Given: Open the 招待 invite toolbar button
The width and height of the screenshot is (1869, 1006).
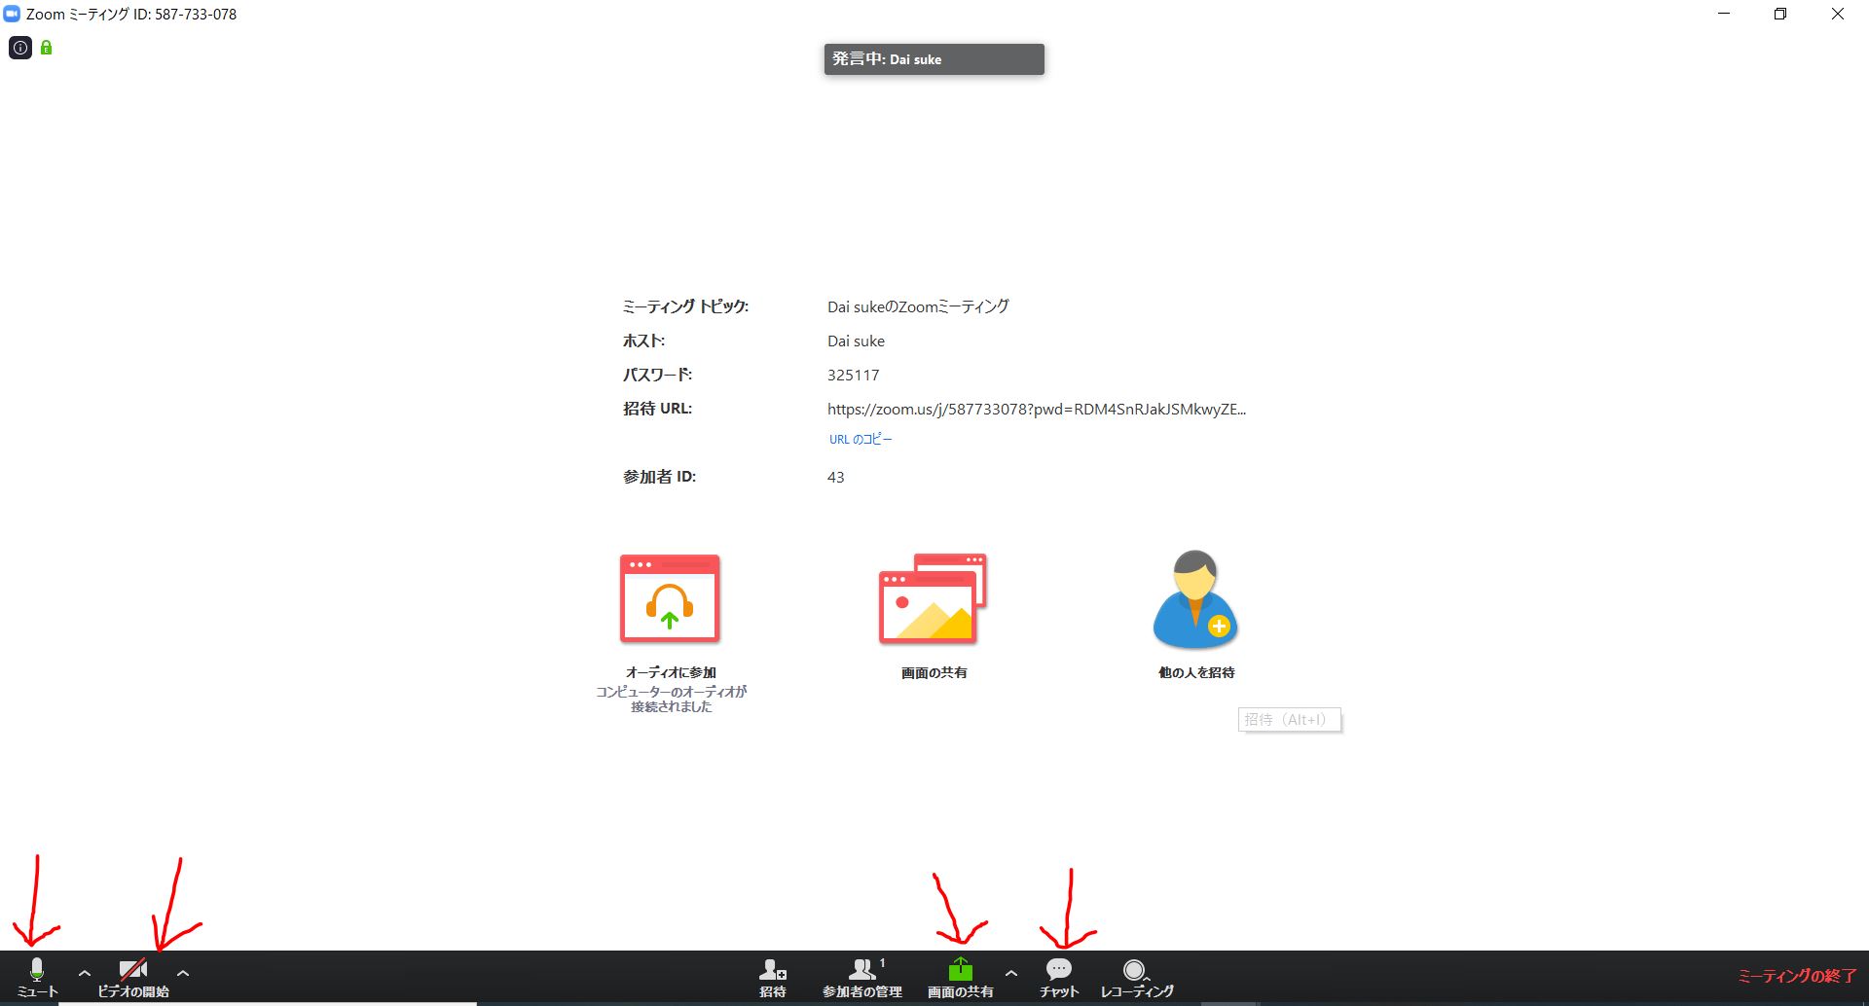Looking at the screenshot, I should (773, 977).
